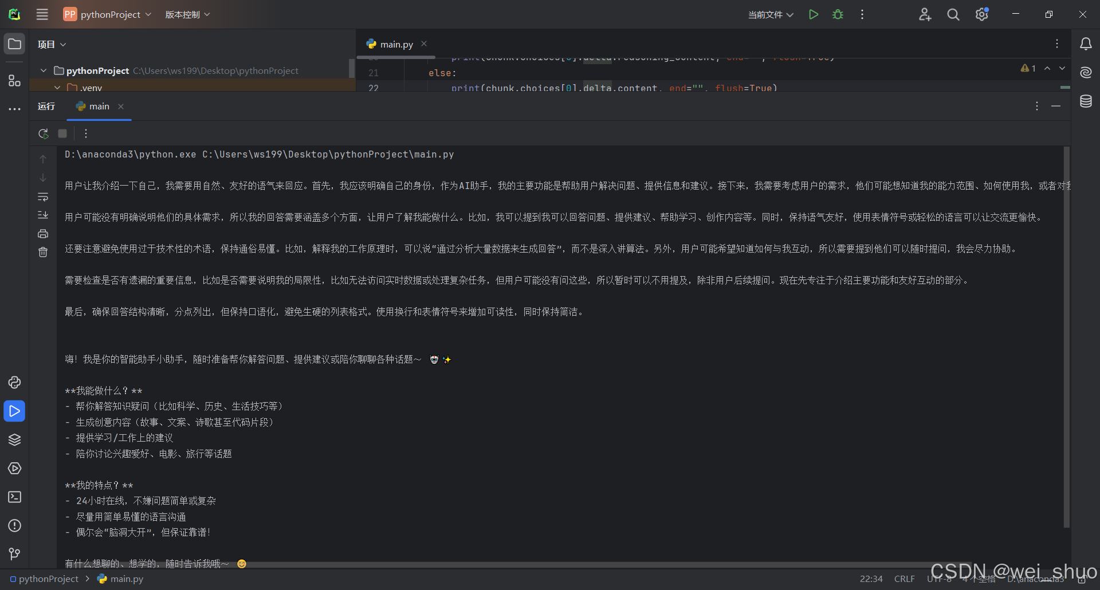Change CRLF line separator setting

point(905,579)
